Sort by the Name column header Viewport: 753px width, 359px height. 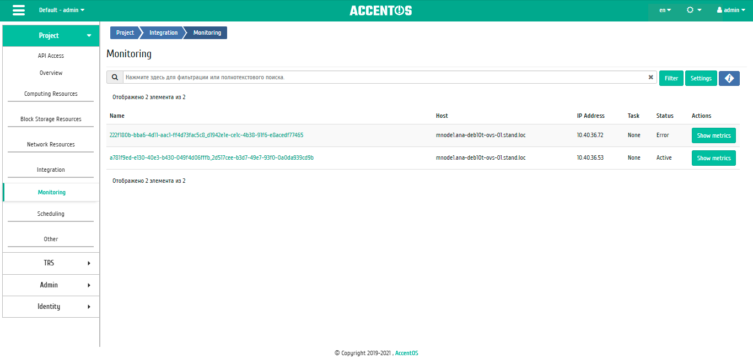(117, 116)
